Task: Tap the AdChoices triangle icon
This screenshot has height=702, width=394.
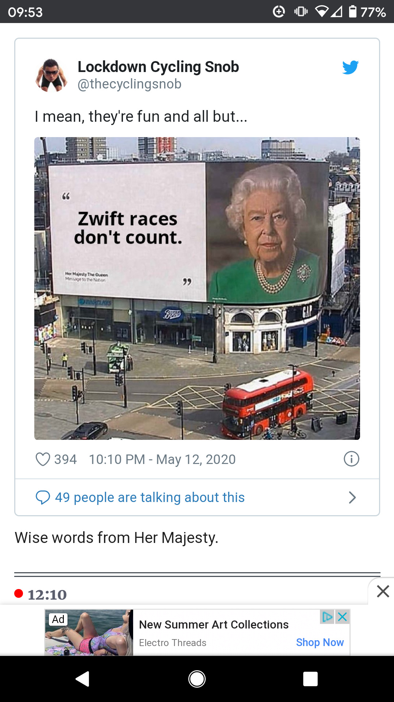Action: [x=327, y=617]
